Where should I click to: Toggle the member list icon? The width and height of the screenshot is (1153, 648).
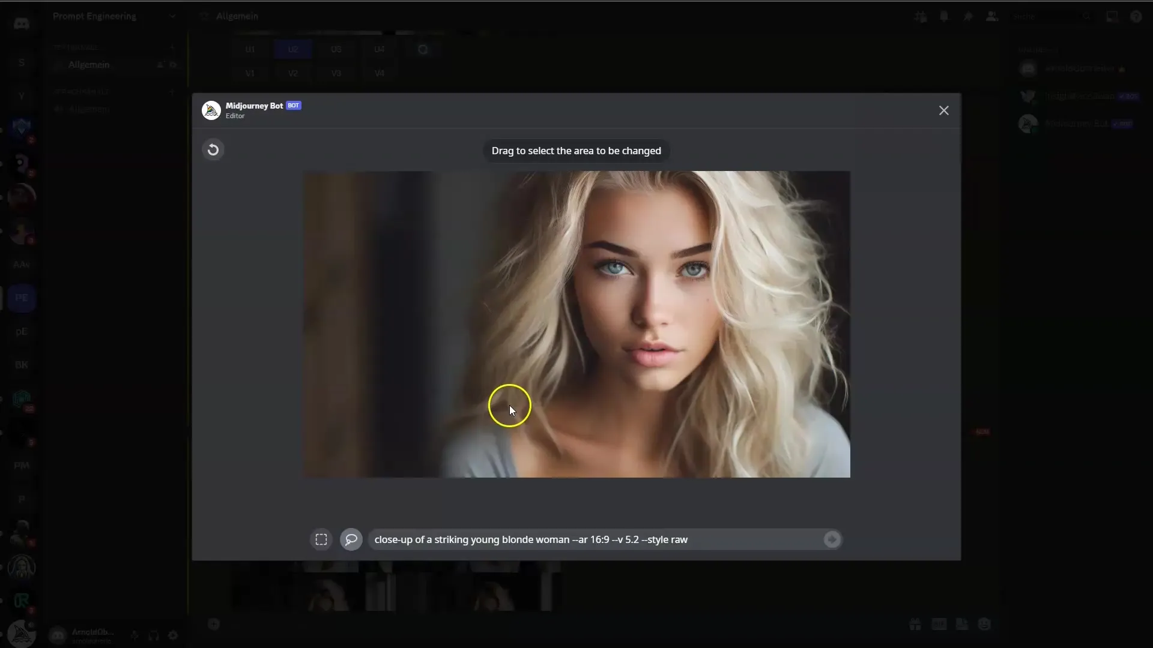tap(992, 17)
